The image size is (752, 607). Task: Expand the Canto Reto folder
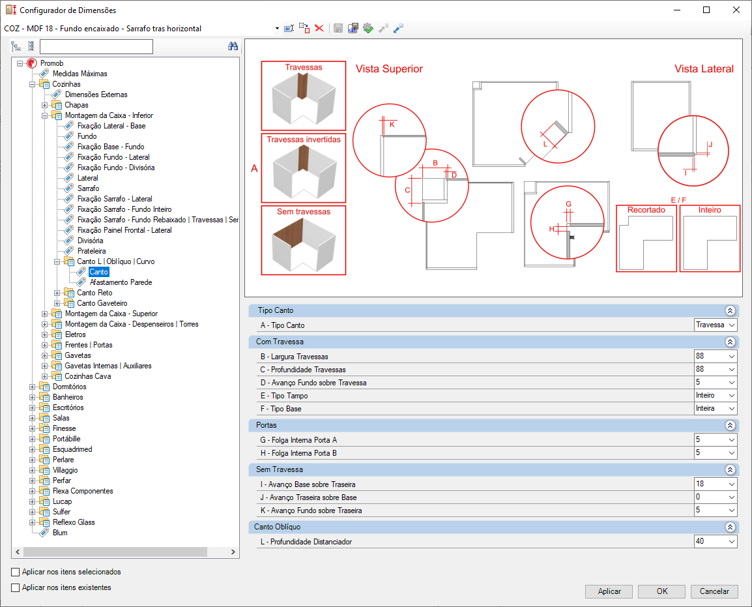[57, 293]
